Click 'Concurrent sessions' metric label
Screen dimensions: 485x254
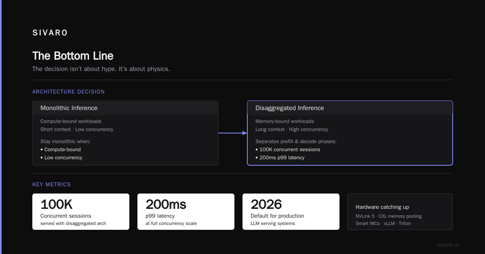[66, 216]
